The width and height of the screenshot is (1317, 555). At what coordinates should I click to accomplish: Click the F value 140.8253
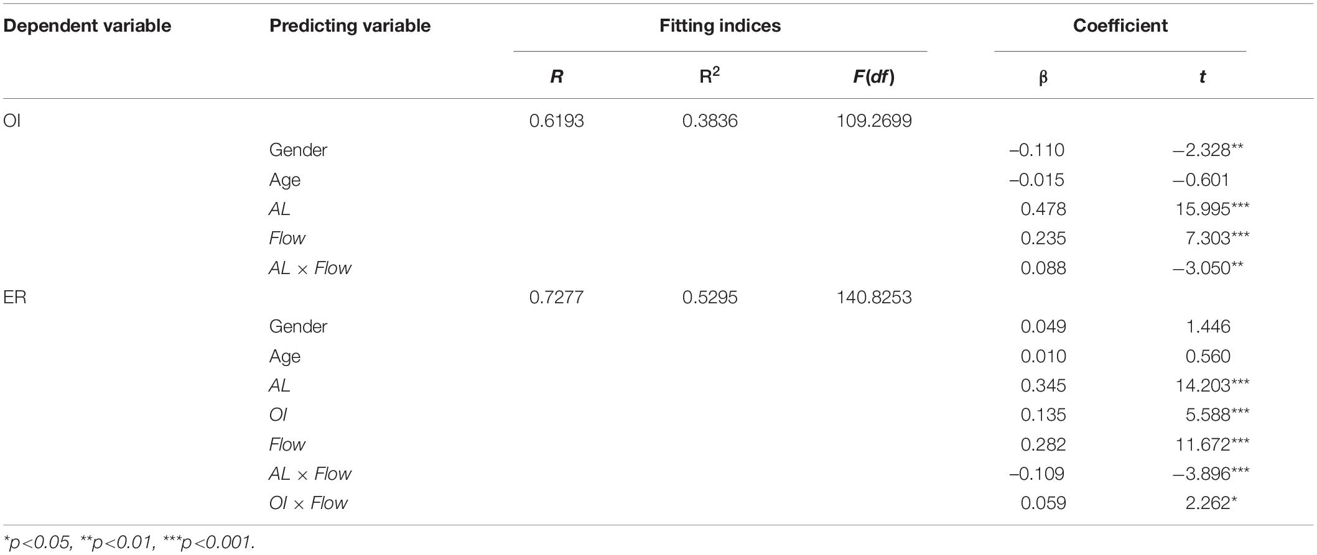874,297
